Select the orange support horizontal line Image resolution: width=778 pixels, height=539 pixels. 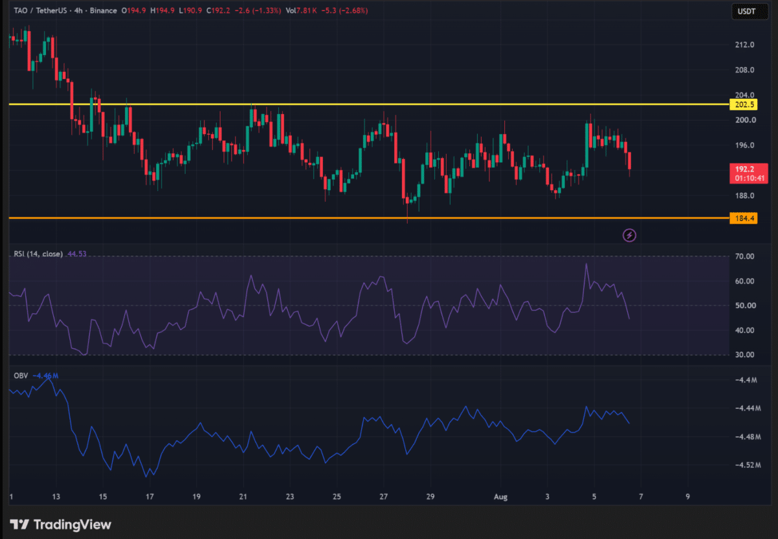point(368,218)
